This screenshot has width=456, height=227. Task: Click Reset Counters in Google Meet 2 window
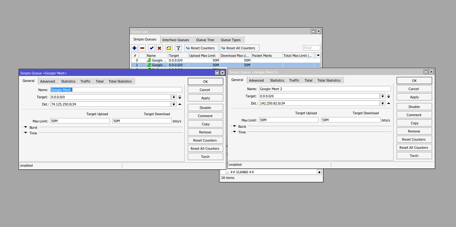click(414, 139)
